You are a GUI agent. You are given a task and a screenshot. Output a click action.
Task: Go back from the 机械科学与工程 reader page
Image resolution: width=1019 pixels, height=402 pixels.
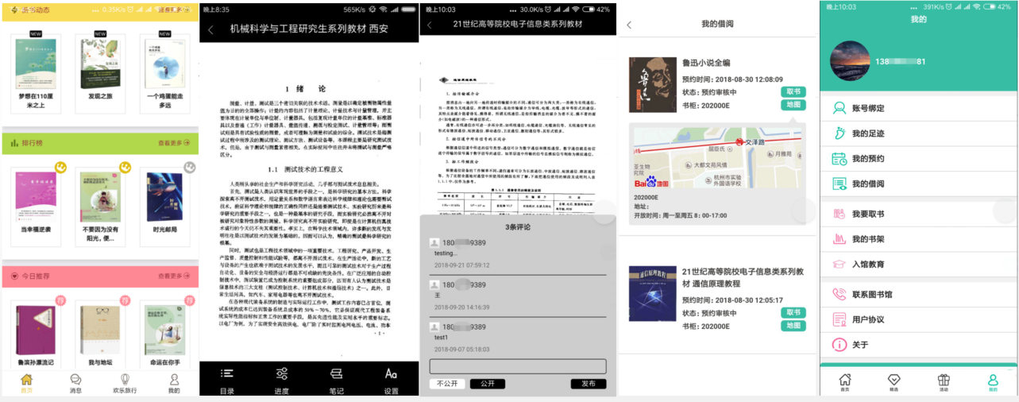pos(211,29)
